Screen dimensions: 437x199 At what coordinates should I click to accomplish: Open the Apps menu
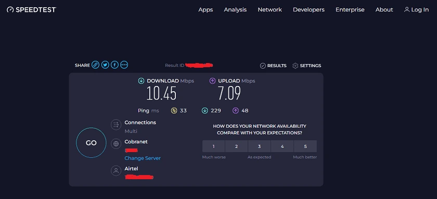tap(205, 9)
